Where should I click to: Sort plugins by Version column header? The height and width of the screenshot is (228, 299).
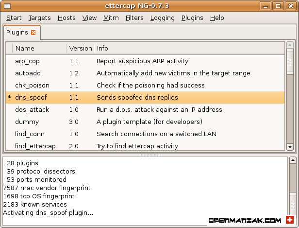tap(81, 48)
